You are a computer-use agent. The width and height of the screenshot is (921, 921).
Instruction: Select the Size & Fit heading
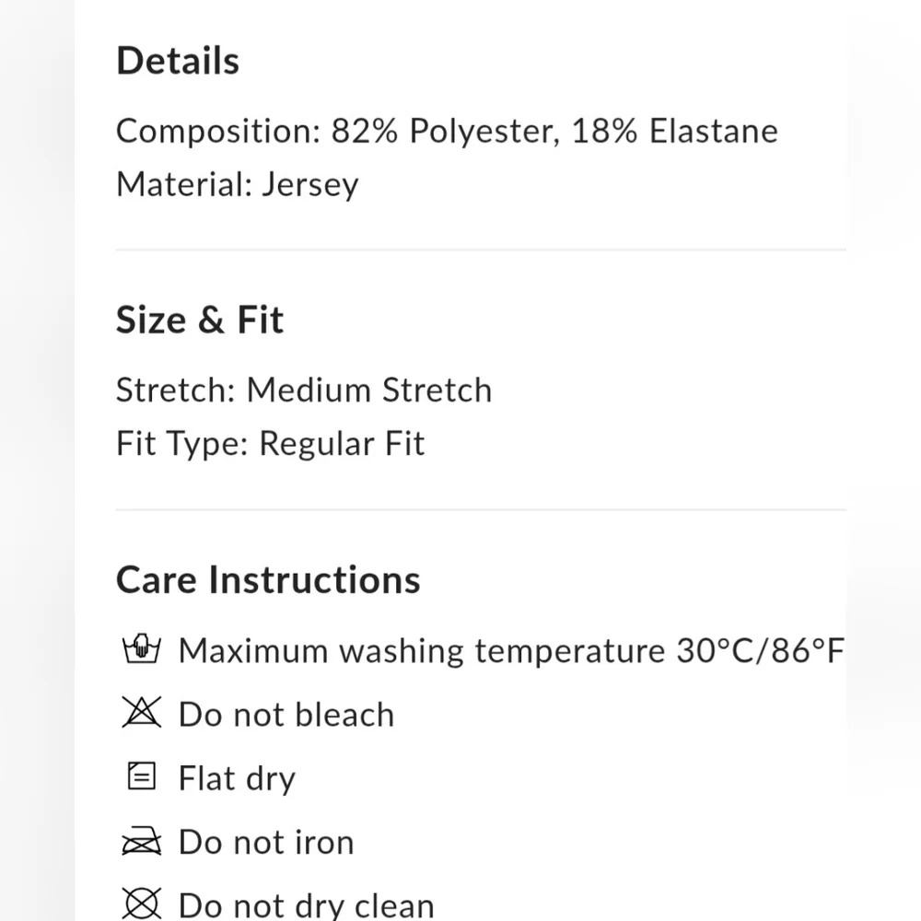(x=200, y=320)
